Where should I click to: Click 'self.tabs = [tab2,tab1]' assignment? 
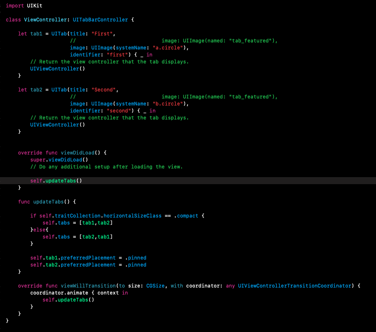click(78, 237)
